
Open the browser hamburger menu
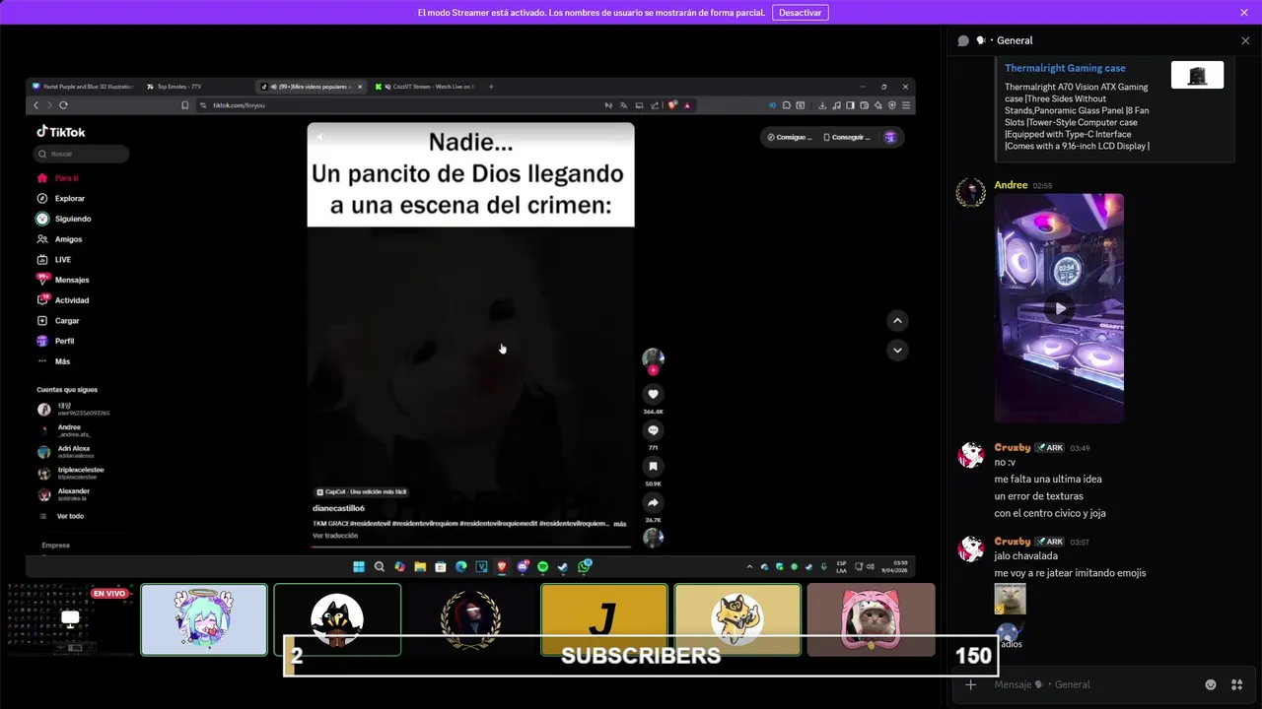click(x=906, y=105)
